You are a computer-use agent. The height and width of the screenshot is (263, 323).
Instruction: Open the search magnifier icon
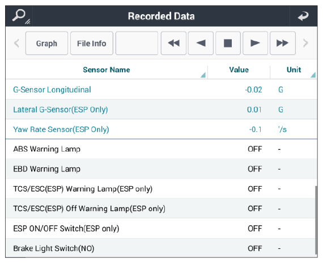point(19,16)
